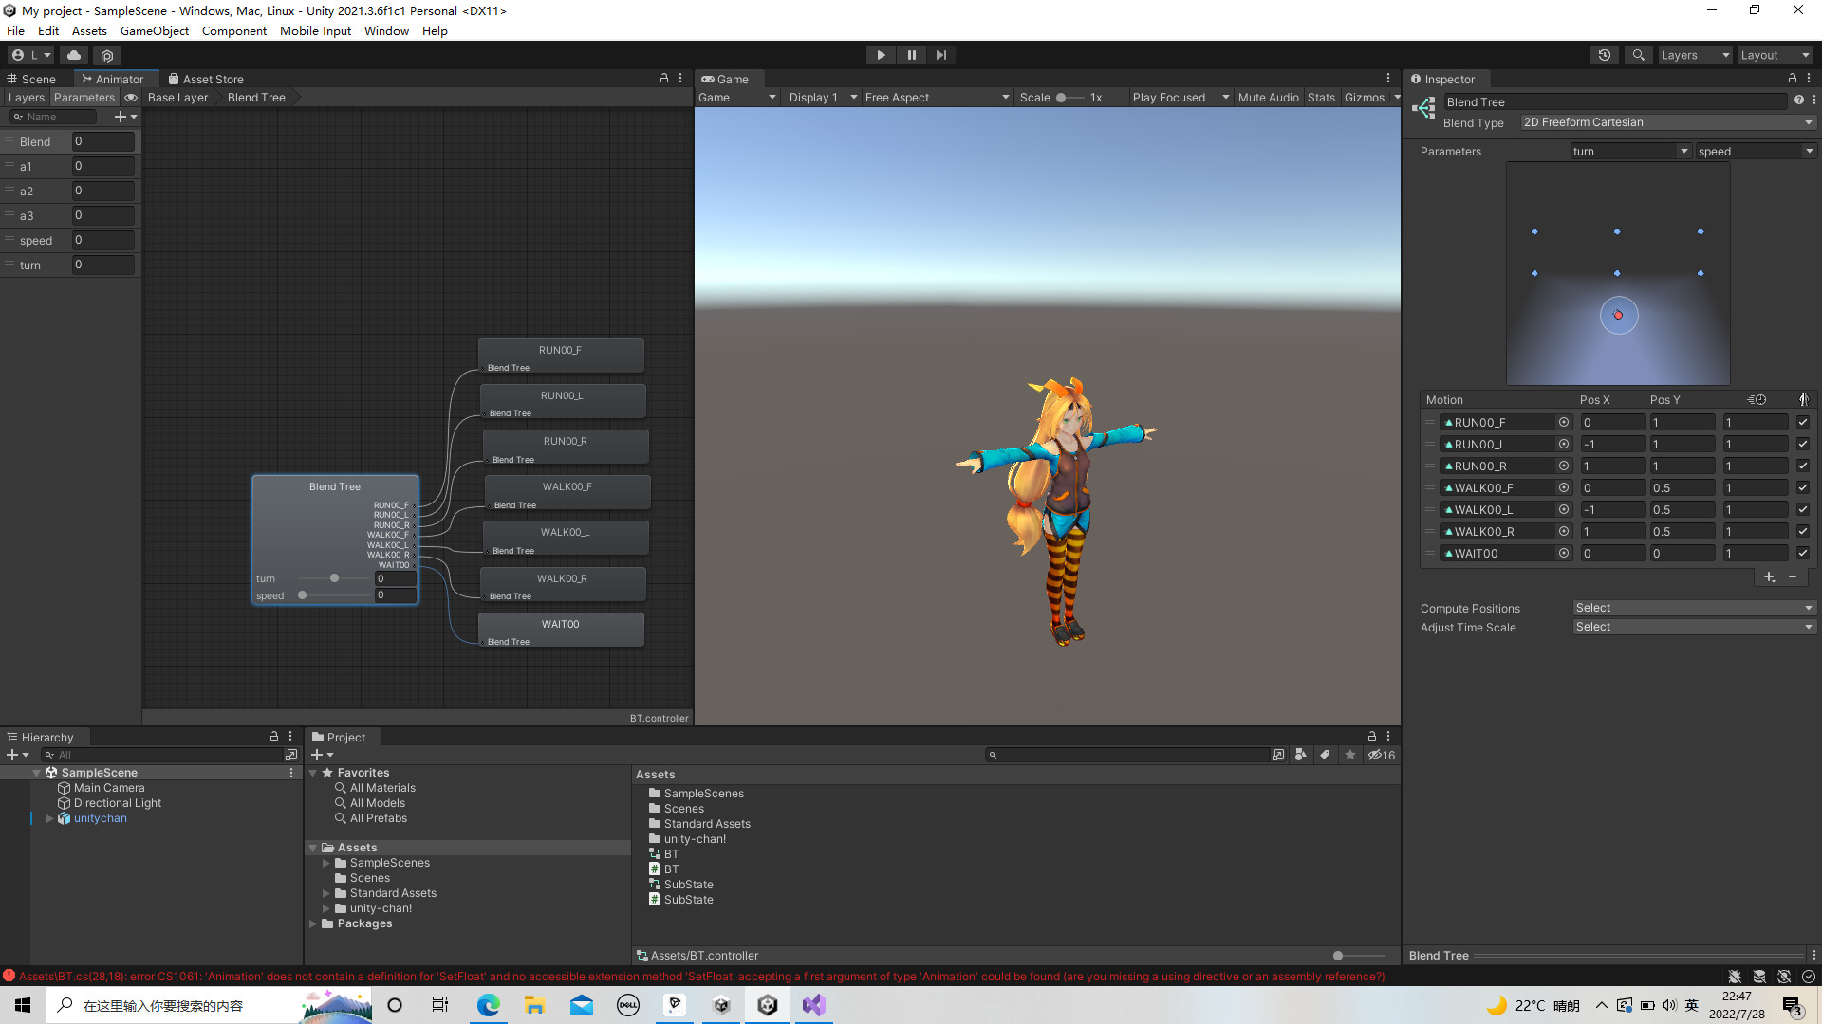The width and height of the screenshot is (1822, 1024).
Task: Open the speed parameter dropdown
Action: (x=1755, y=151)
